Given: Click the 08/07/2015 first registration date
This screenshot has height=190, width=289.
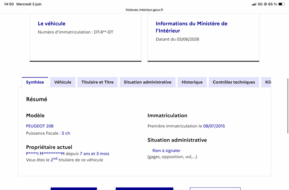Looking at the screenshot, I should [214, 126].
